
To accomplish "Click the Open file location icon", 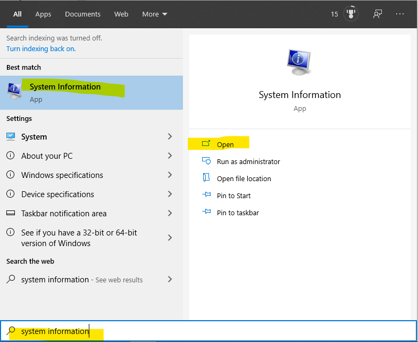I will pyautogui.click(x=206, y=178).
